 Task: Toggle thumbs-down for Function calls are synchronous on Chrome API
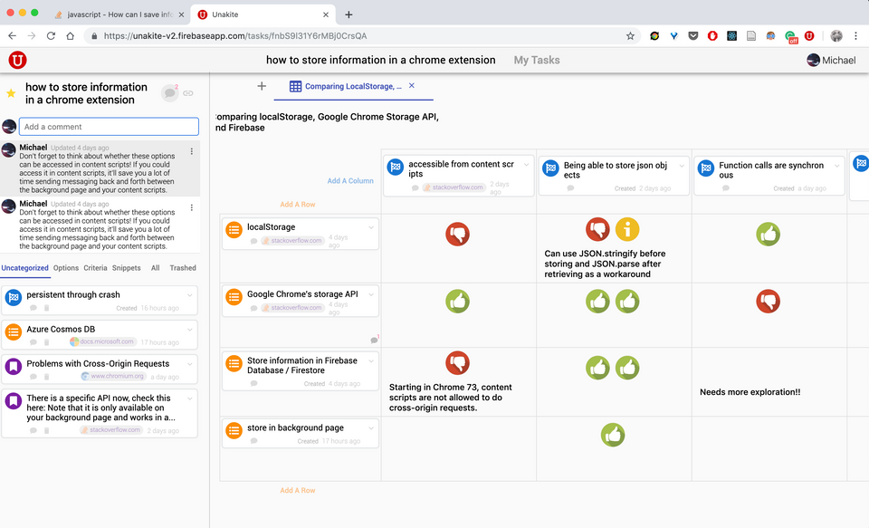coord(769,300)
